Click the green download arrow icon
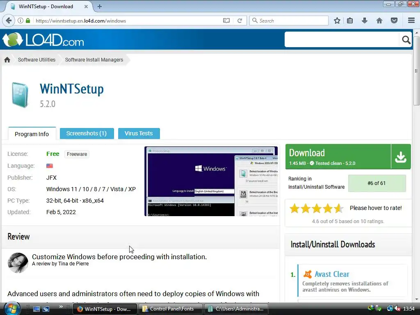420x315 pixels. (x=401, y=157)
